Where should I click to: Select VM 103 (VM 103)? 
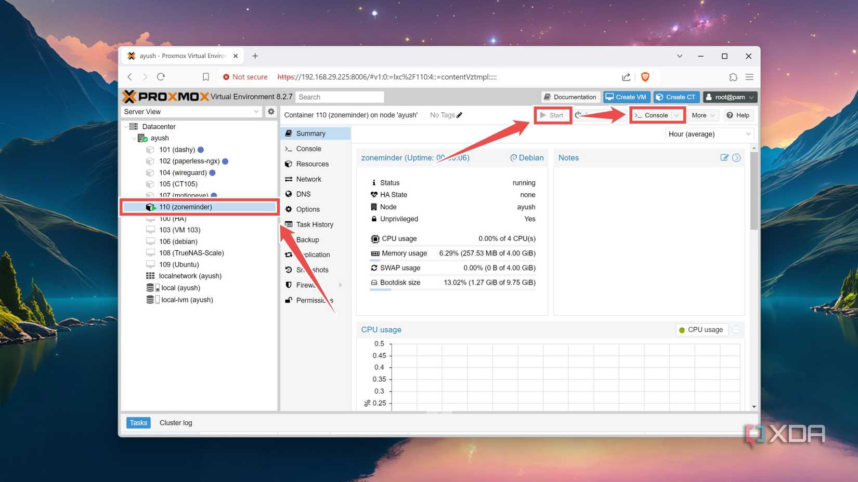[x=179, y=230]
